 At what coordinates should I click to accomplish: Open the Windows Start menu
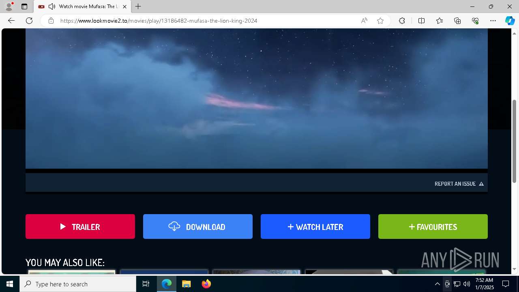point(10,284)
